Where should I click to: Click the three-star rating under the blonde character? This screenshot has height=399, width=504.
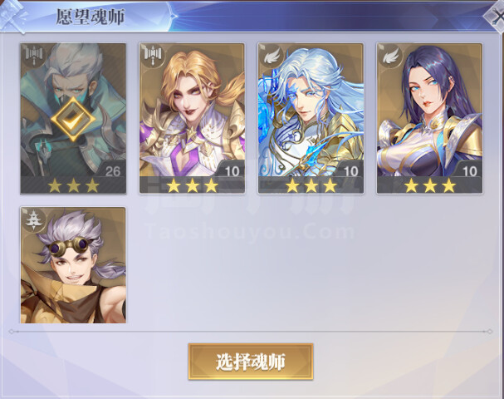tap(192, 185)
